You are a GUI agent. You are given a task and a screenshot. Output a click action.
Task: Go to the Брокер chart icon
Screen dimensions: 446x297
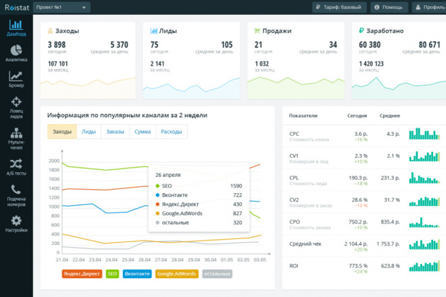click(x=16, y=76)
